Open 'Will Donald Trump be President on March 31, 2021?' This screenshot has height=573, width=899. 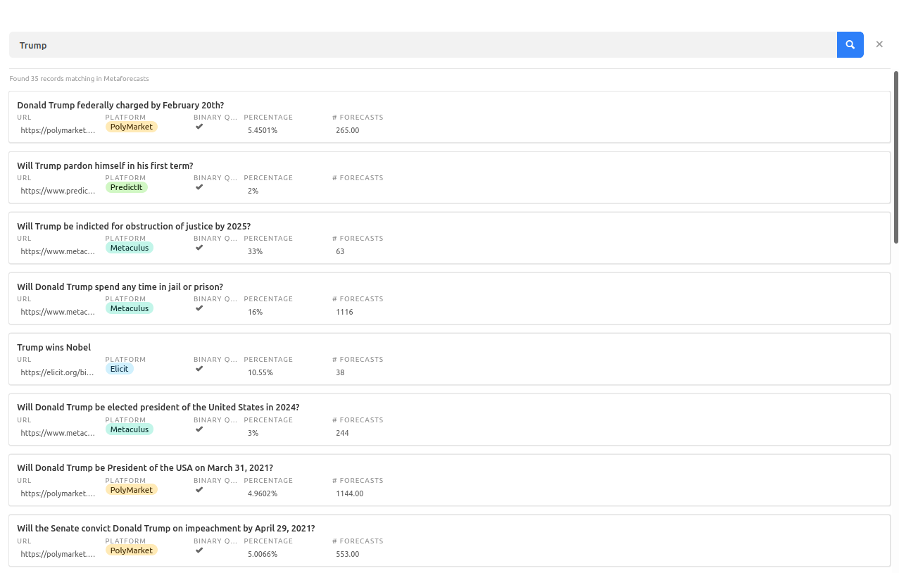[x=145, y=468]
